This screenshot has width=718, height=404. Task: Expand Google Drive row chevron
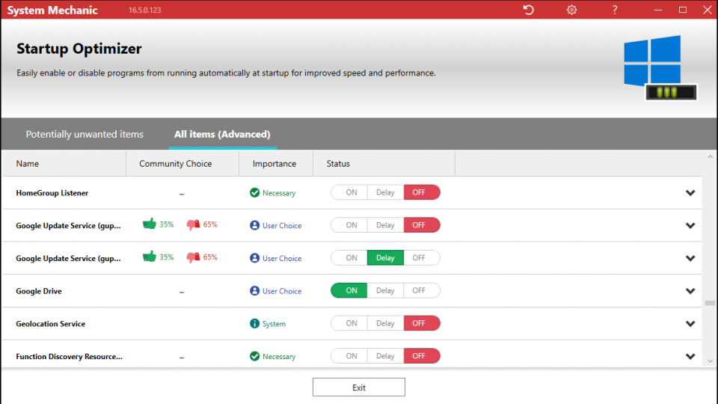[690, 291]
